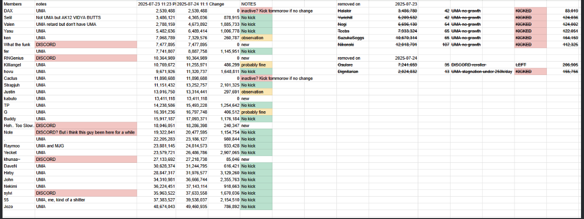Screen dimensions: 584x219
Task: Click 'UMA and MJG' note for Raymoo
Action: (86, 146)
